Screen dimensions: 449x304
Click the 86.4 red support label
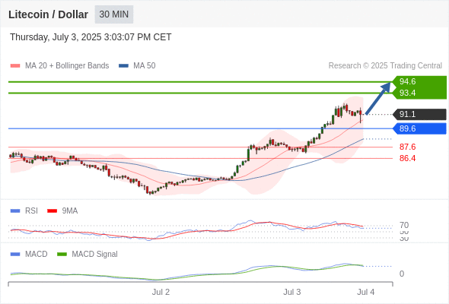pyautogui.click(x=407, y=158)
